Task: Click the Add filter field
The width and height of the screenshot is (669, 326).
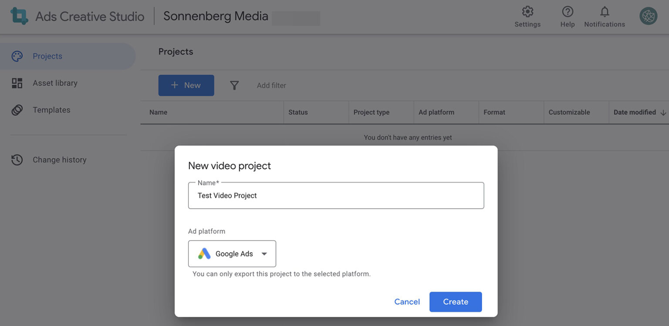Action: (271, 86)
